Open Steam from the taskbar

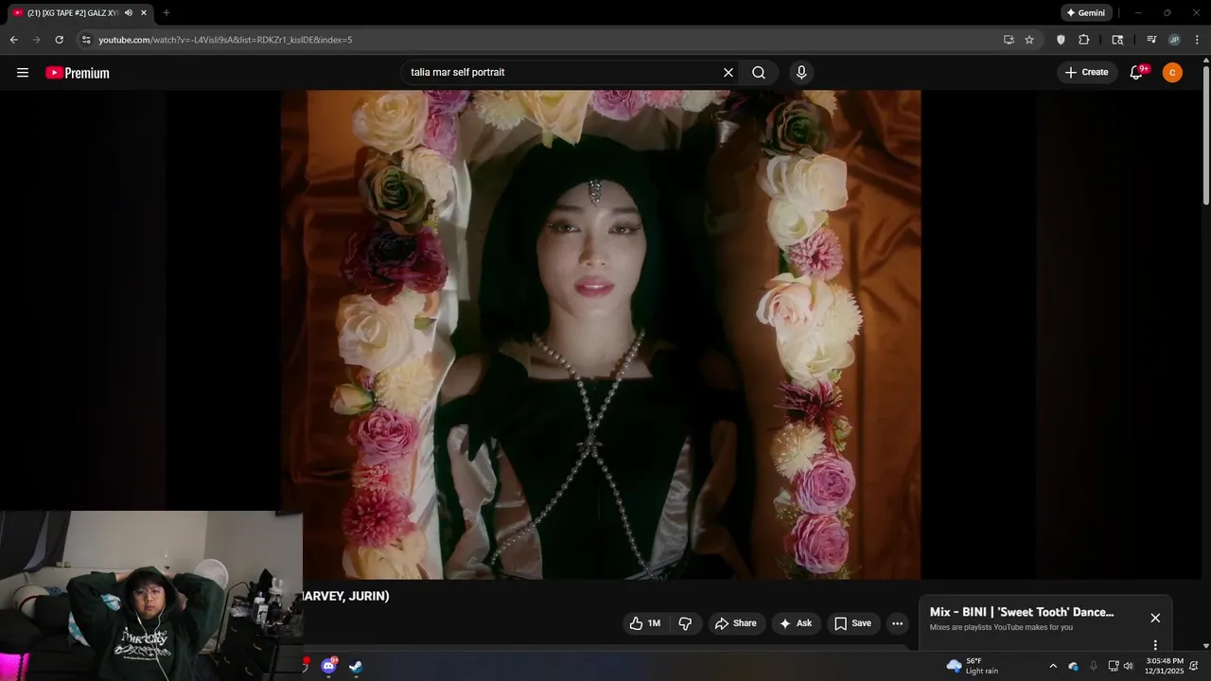[355, 667]
